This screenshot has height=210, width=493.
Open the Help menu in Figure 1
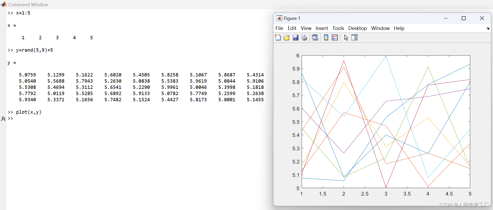(399, 28)
